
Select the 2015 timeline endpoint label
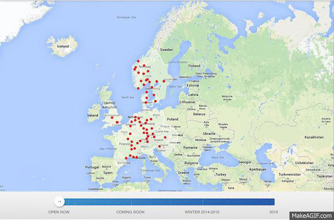click(x=273, y=212)
